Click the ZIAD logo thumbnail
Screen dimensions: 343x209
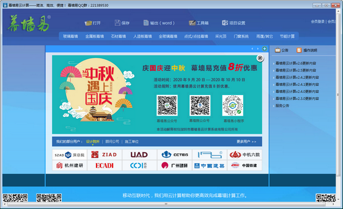[105, 155]
